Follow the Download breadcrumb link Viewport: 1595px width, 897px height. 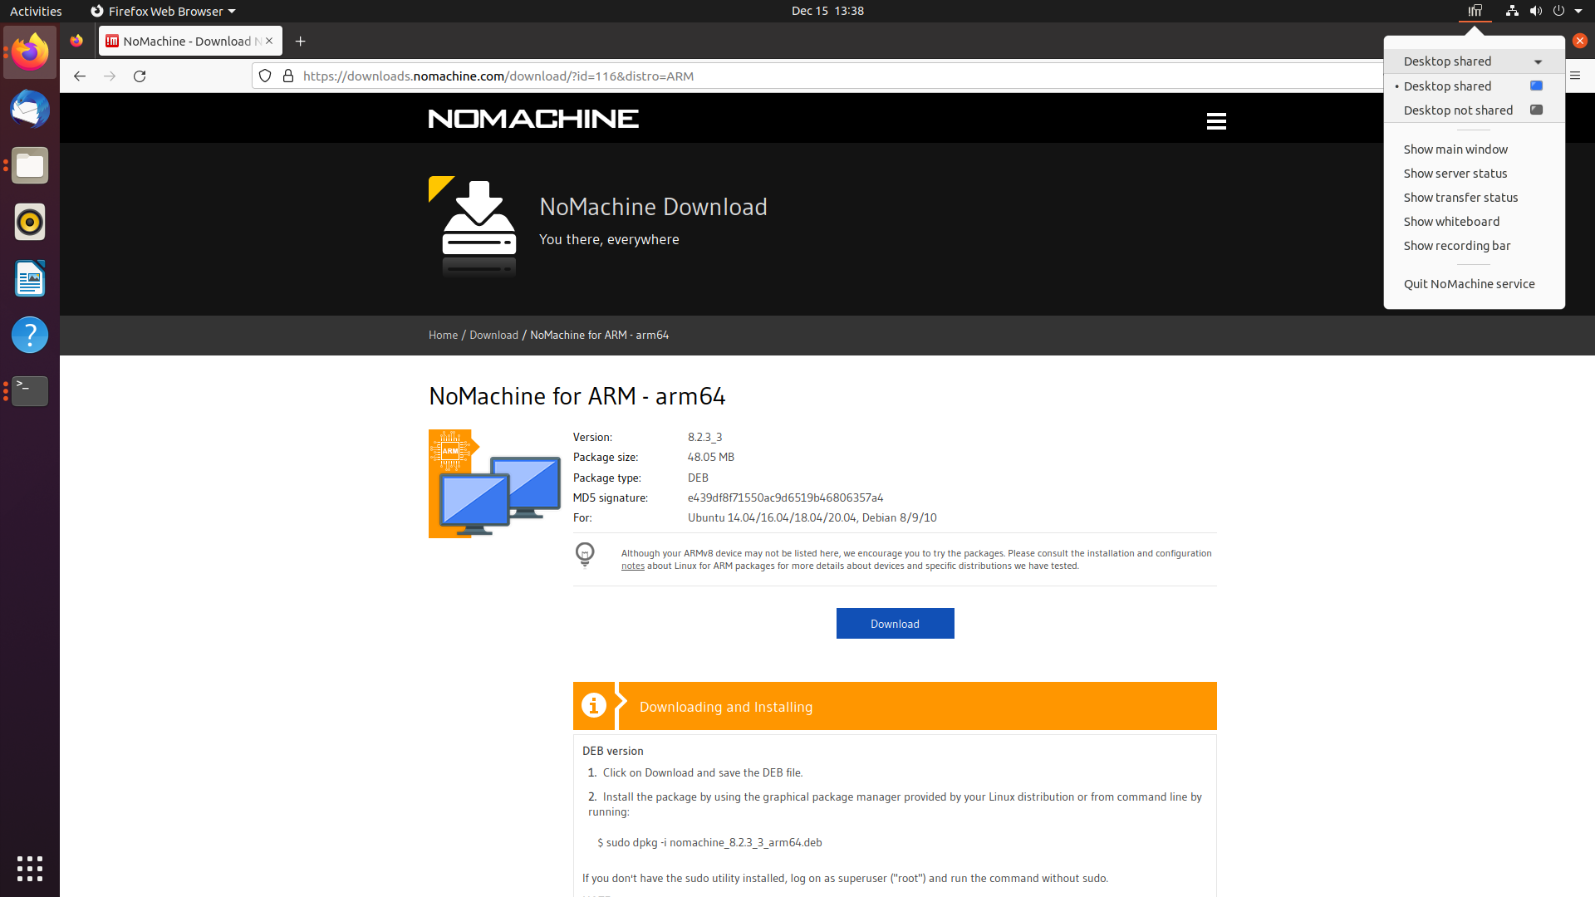pyautogui.click(x=493, y=335)
